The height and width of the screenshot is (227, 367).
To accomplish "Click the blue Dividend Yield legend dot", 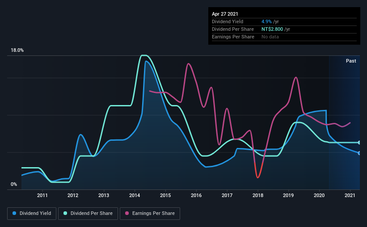I will tap(14, 213).
